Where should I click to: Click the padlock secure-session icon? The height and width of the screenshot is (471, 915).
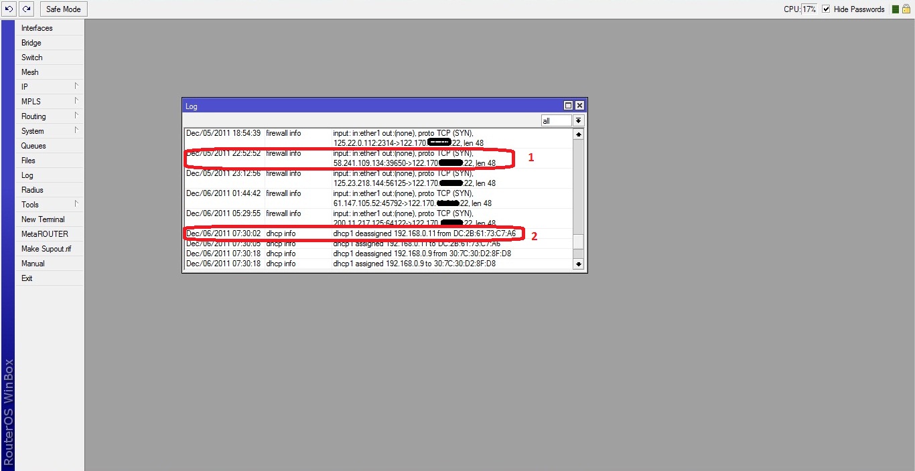point(908,9)
